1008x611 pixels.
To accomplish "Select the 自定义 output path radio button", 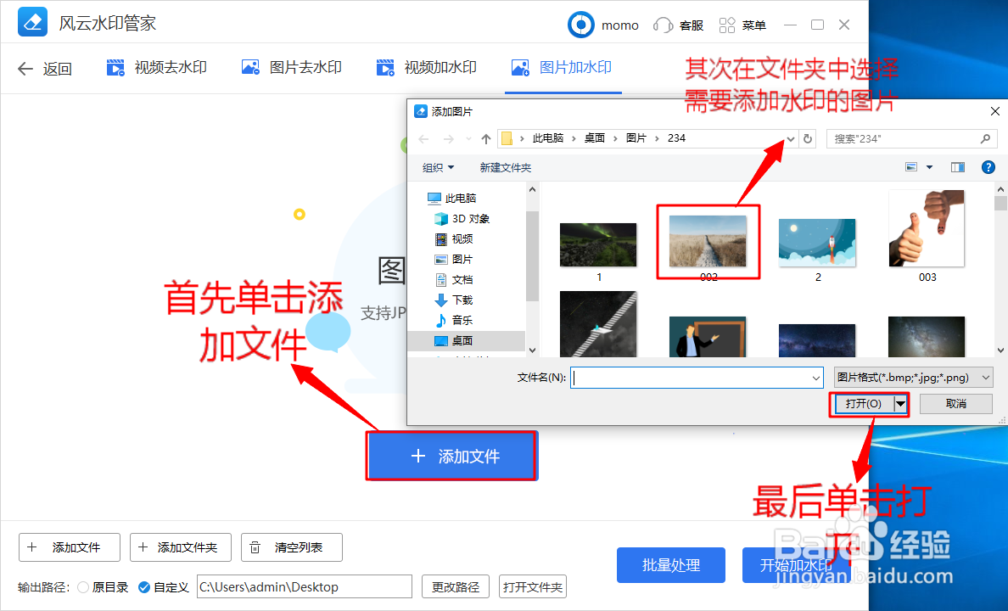I will [x=146, y=586].
